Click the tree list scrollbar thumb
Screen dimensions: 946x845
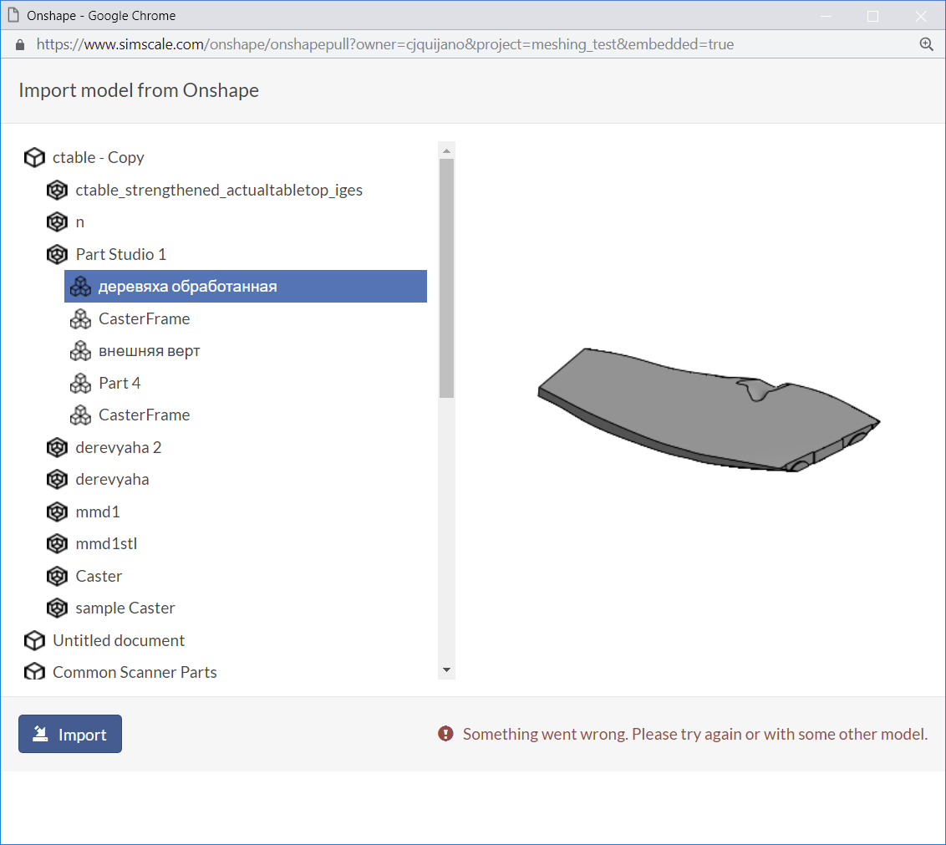click(446, 278)
